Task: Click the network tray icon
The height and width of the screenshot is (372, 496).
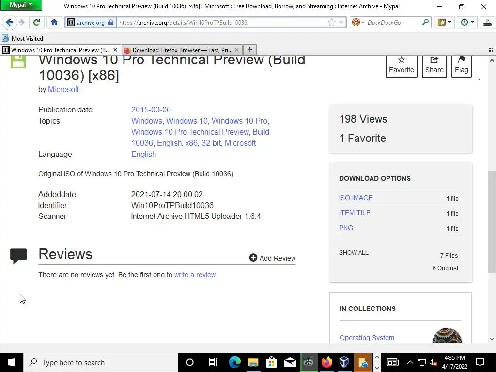Action: 422,362
